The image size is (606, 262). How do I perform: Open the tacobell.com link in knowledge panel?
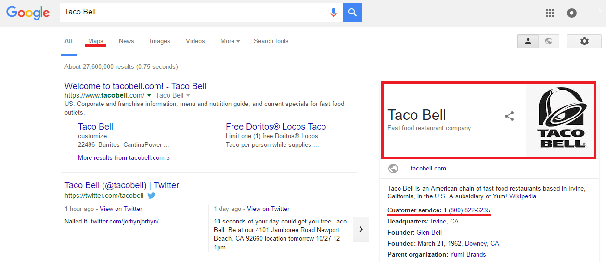coord(428,169)
